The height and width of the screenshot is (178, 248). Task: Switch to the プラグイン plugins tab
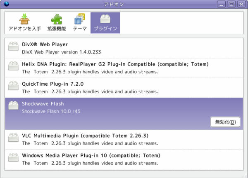coord(105,23)
